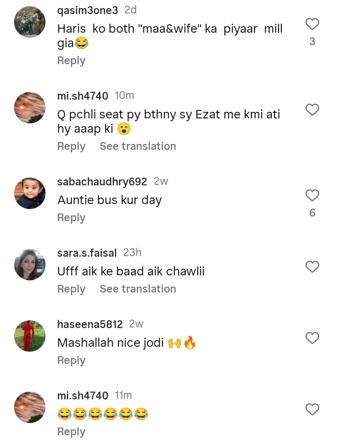Open username sabachaudhry692's profile
This screenshot has width=337, height=443.
[x=102, y=181]
